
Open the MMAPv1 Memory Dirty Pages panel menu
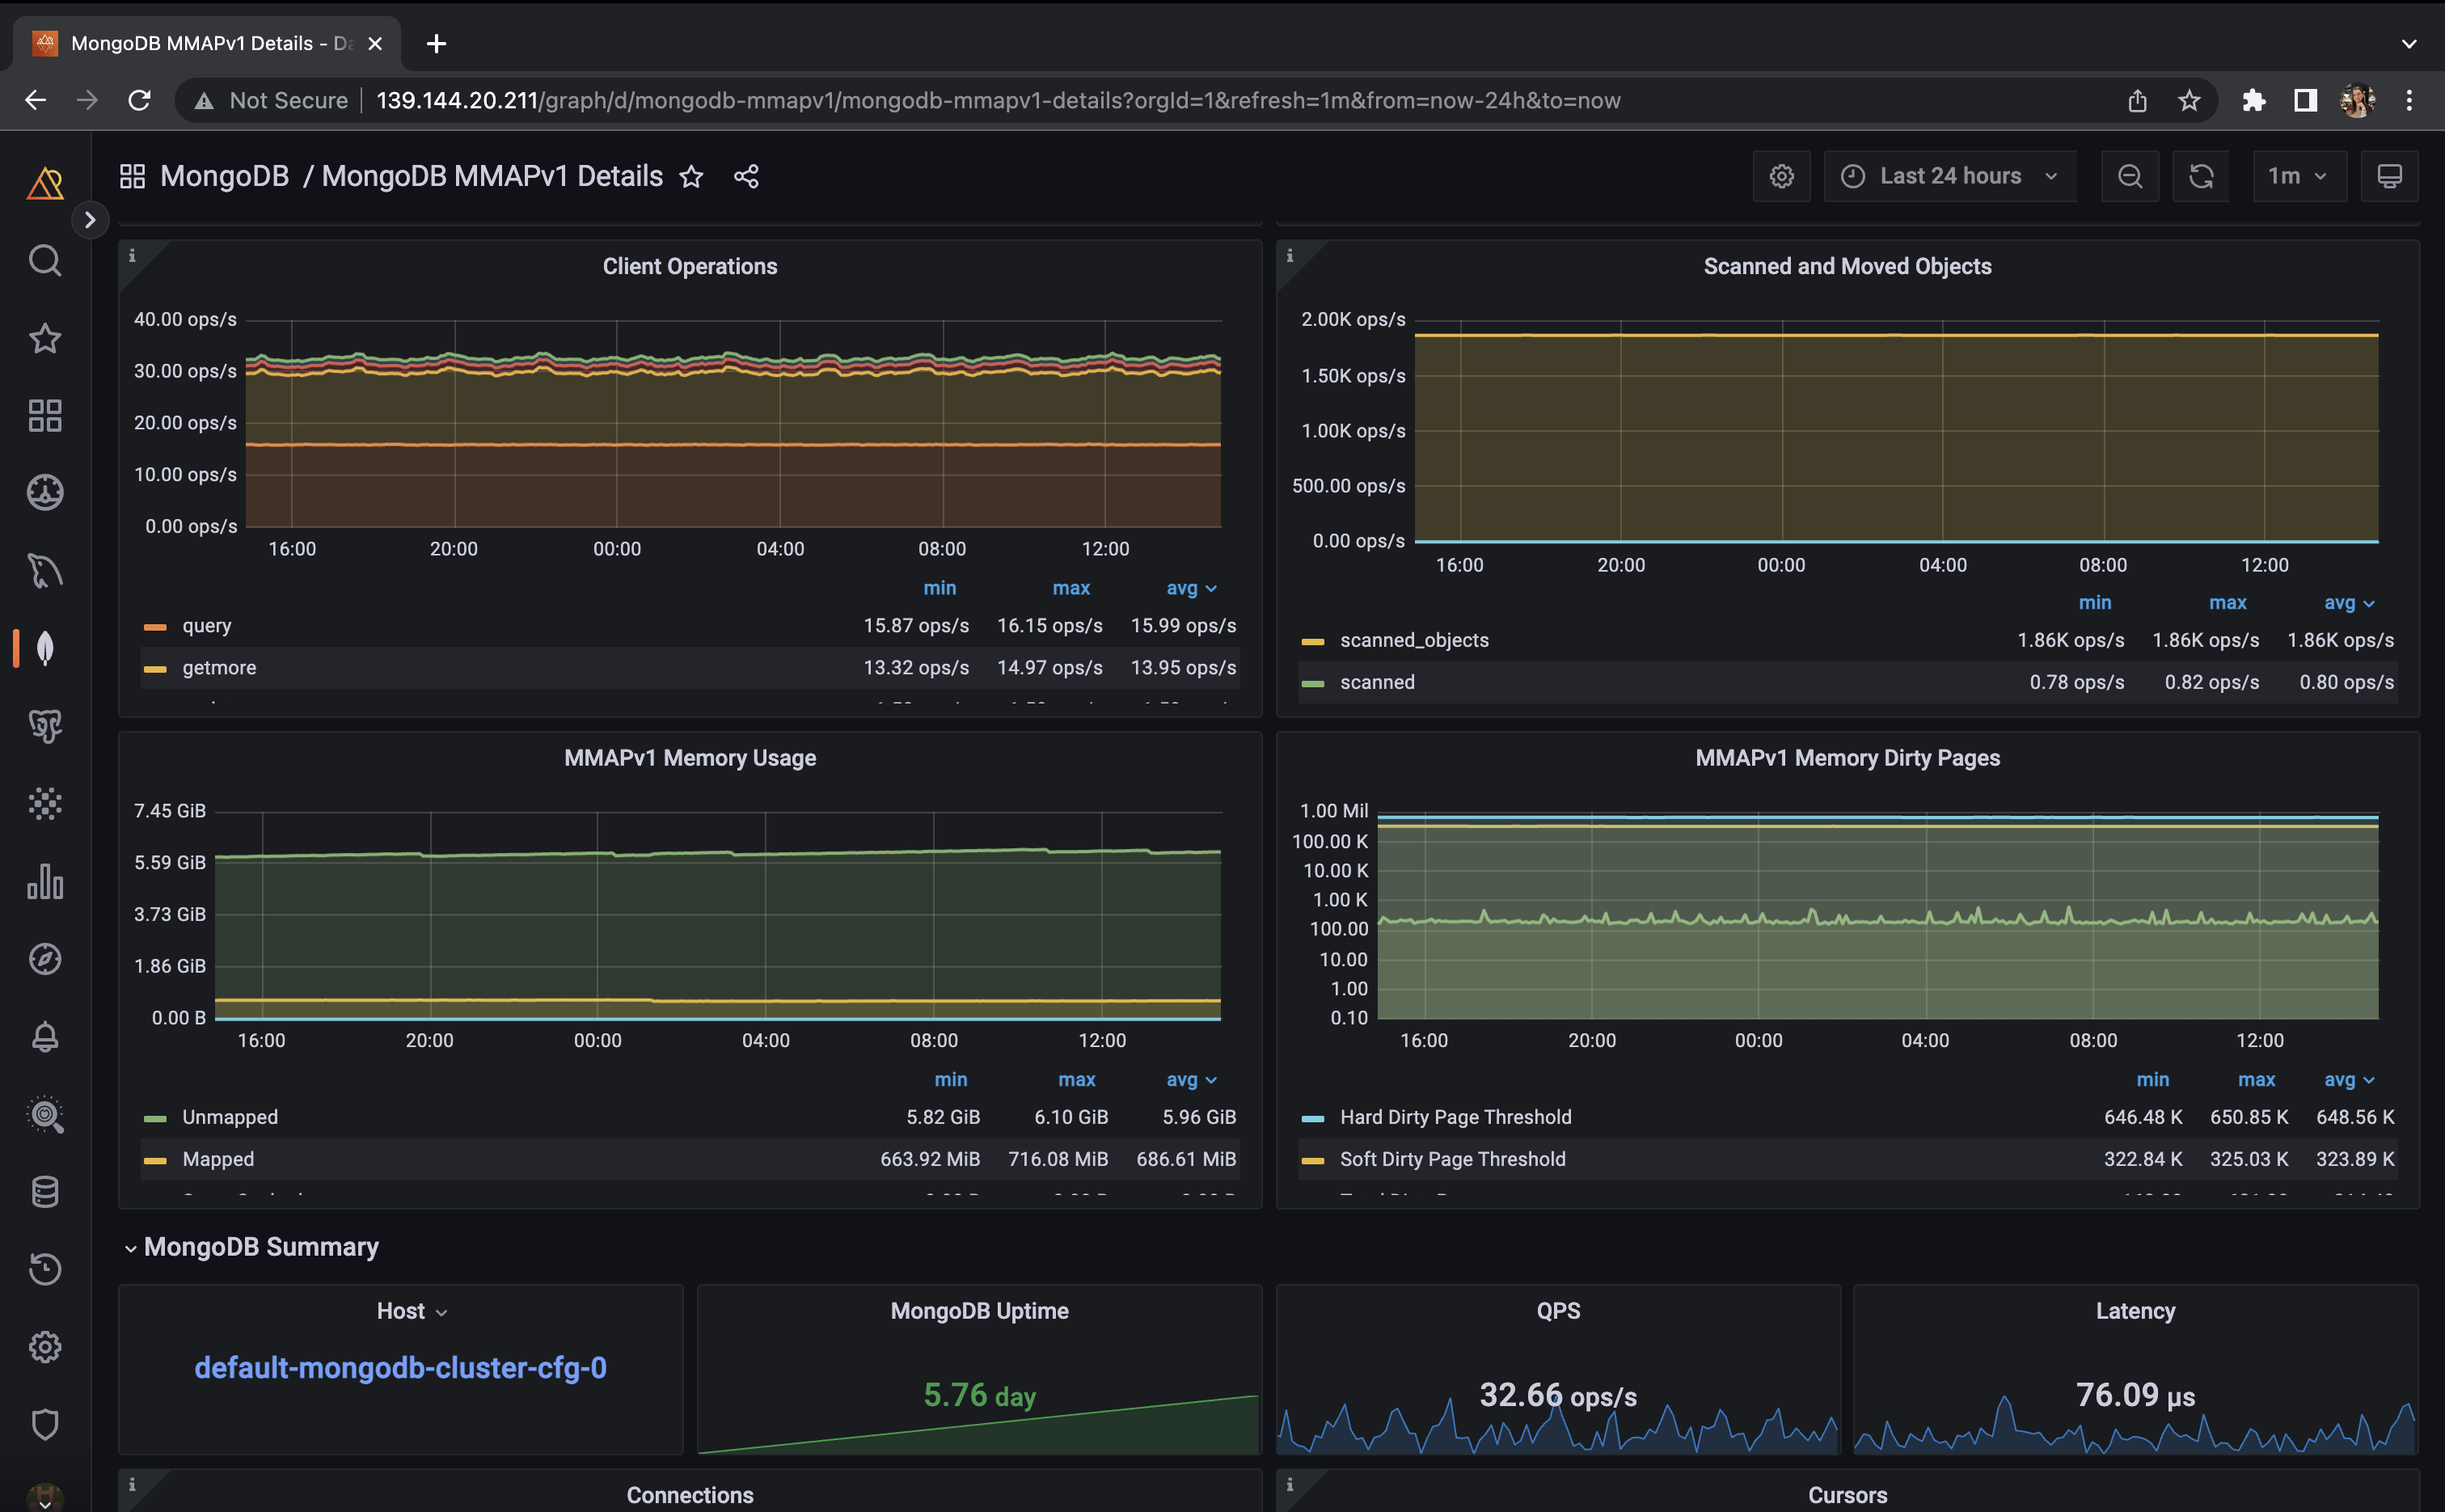(1847, 758)
